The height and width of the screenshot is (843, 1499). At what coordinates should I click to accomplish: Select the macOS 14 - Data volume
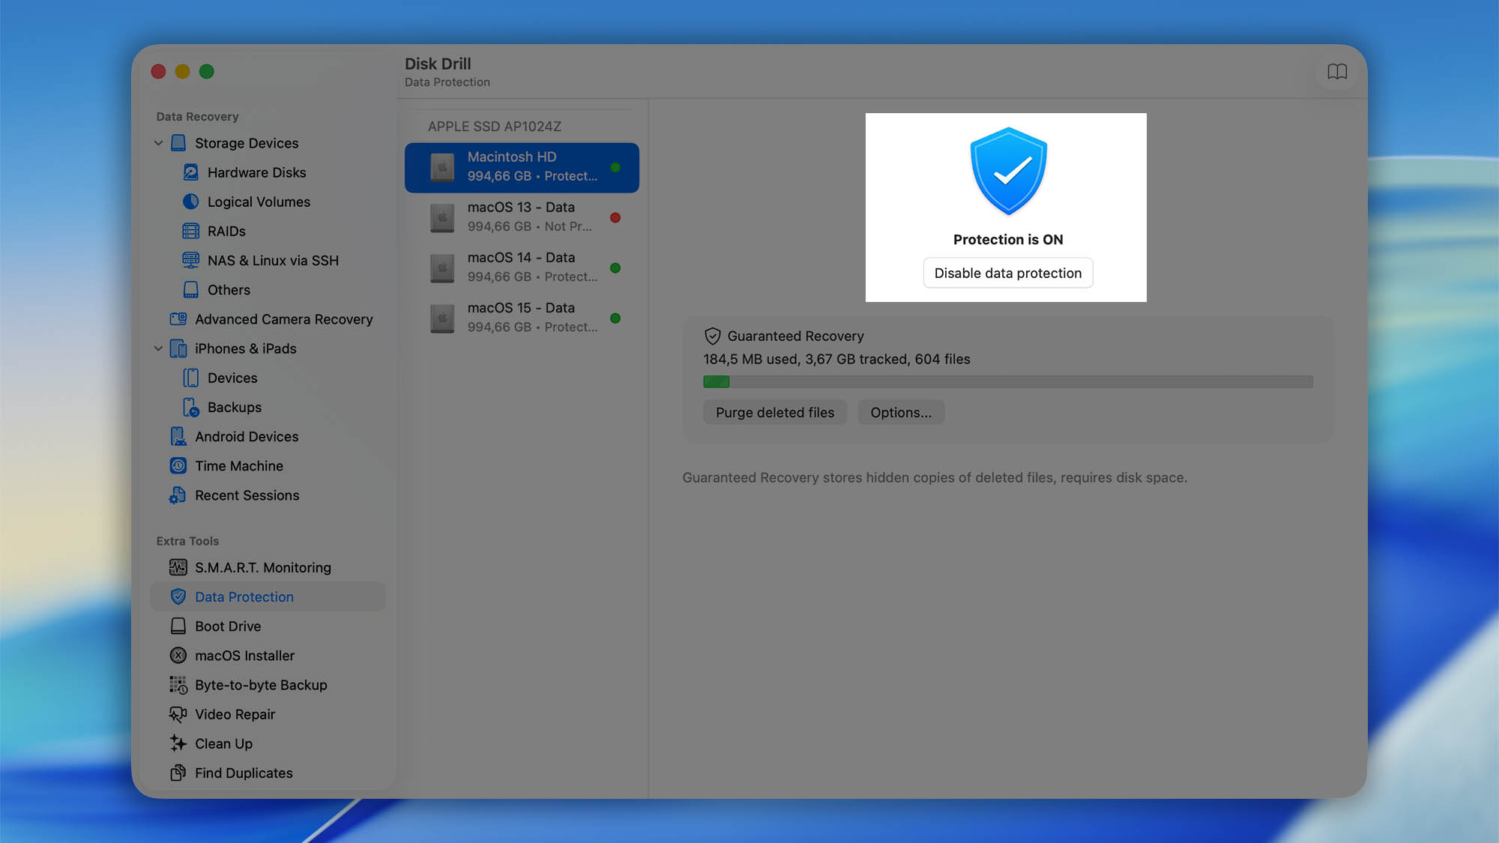click(522, 268)
